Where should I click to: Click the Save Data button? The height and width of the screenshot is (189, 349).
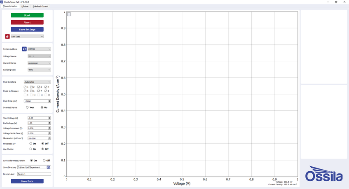(x=27, y=181)
